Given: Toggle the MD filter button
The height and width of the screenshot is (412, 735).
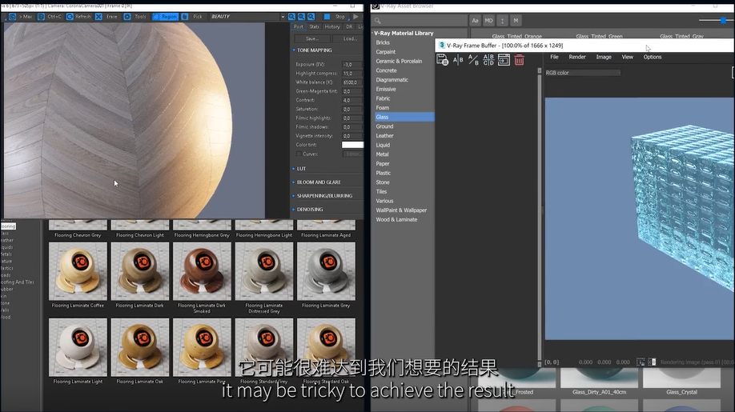Looking at the screenshot, I should [x=488, y=21].
